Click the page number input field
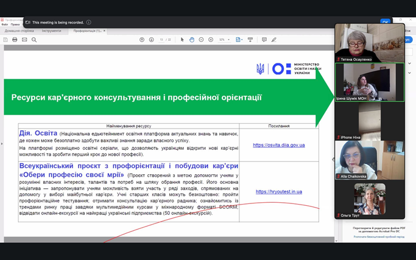Viewport: 416px width, 260px height. click(x=161, y=40)
